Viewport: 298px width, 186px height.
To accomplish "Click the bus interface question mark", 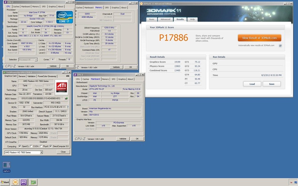I will click(x=67, y=107).
